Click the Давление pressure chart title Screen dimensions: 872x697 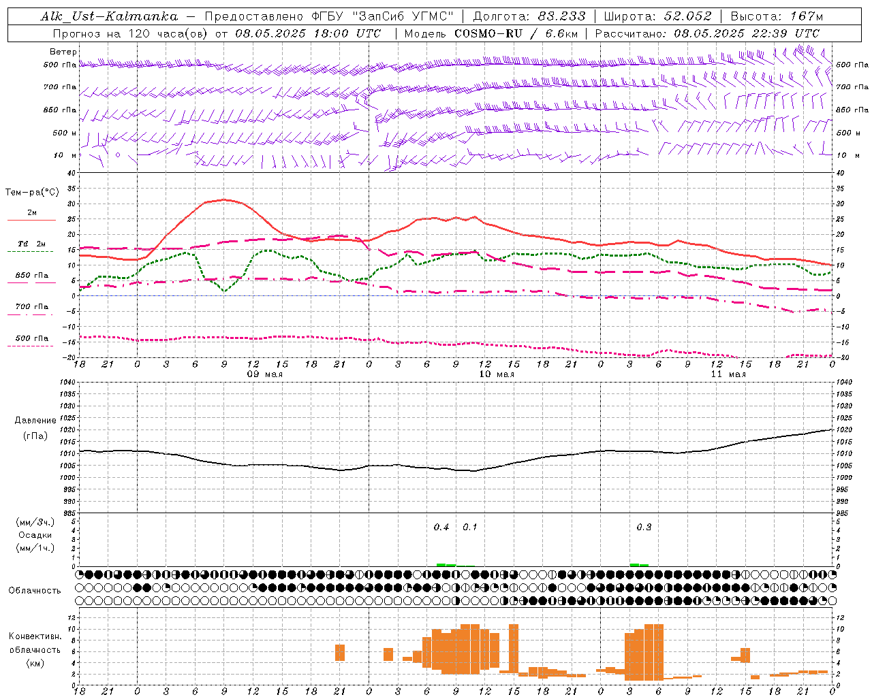(35, 421)
